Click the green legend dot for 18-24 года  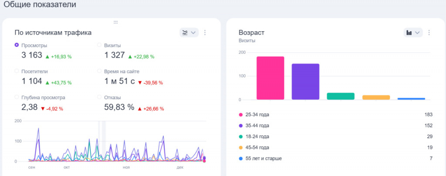point(241,137)
